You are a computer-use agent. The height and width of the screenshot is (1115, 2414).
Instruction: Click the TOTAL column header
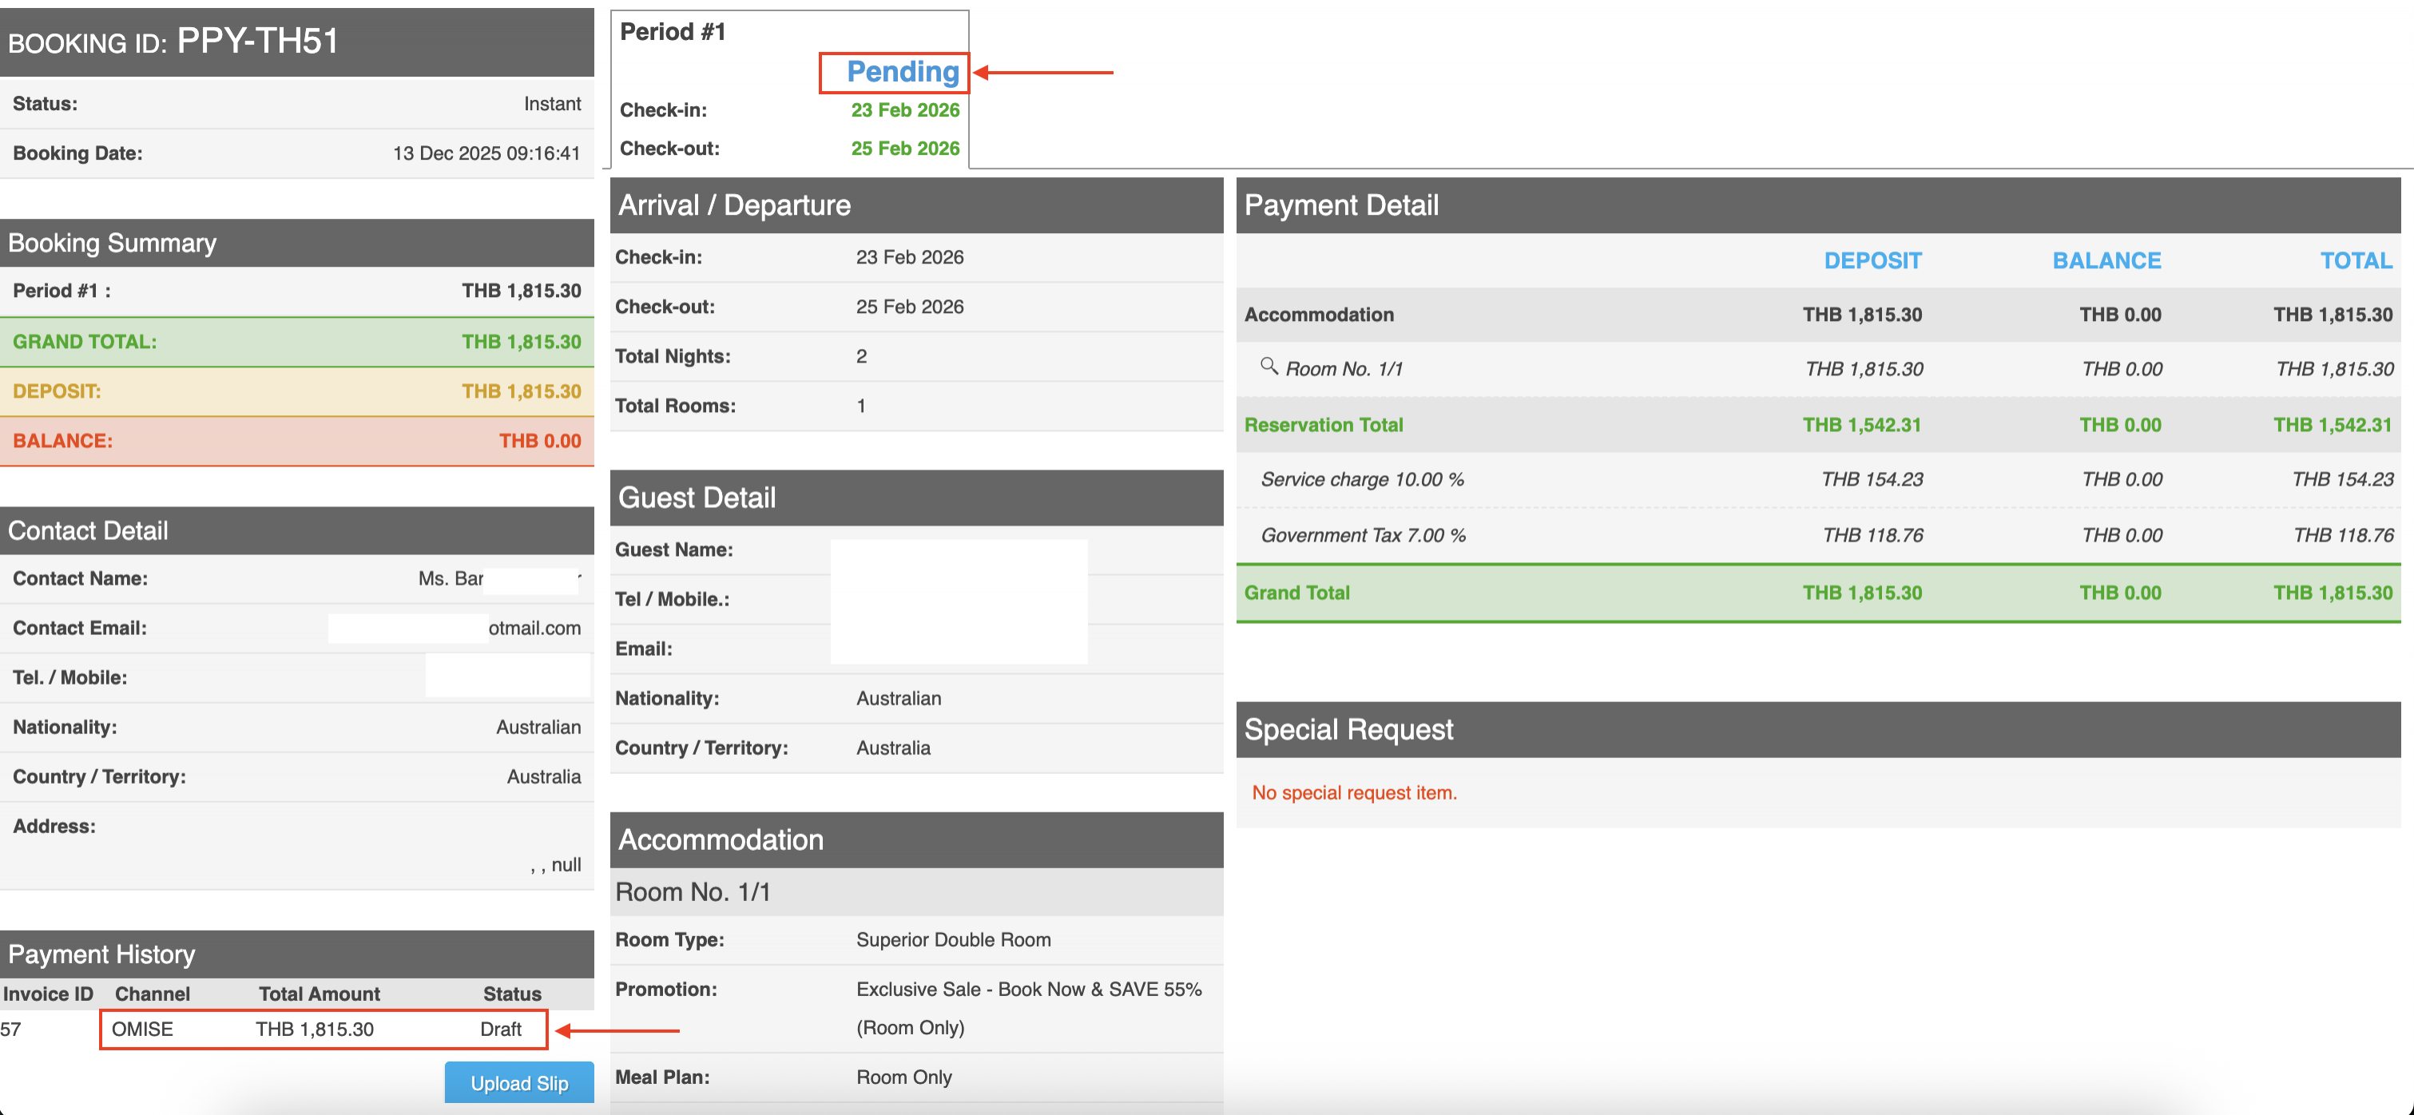(2355, 260)
